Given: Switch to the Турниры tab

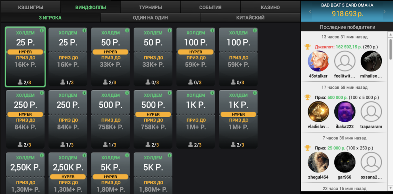Looking at the screenshot, I should [150, 7].
